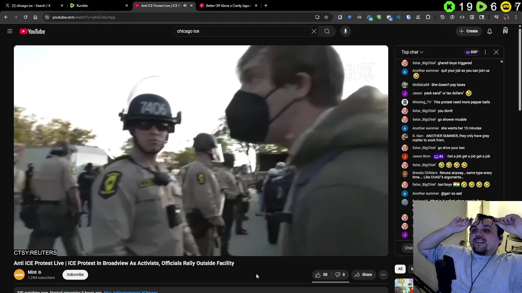Open the Create menu

[x=468, y=31]
